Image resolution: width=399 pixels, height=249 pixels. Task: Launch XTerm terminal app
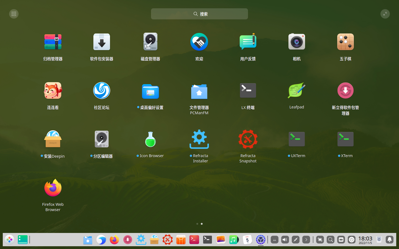pyautogui.click(x=346, y=139)
